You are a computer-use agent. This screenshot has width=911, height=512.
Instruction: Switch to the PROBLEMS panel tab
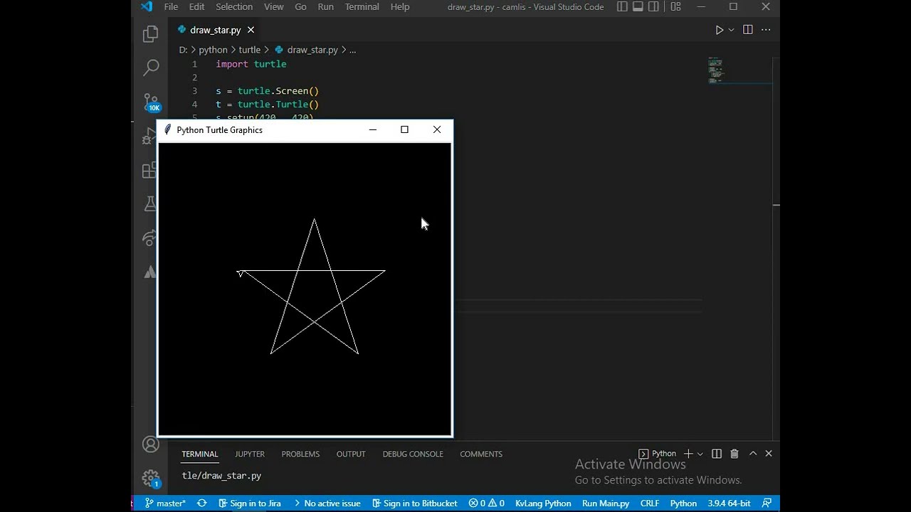[x=300, y=454]
